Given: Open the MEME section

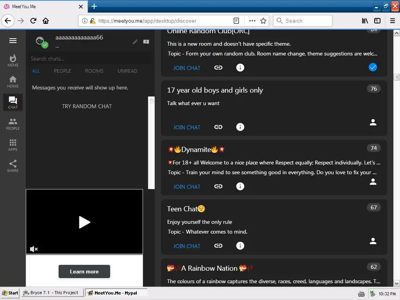Looking at the screenshot, I should tap(13, 61).
